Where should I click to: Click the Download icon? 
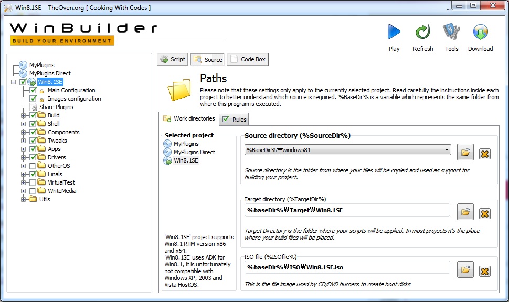(x=481, y=32)
